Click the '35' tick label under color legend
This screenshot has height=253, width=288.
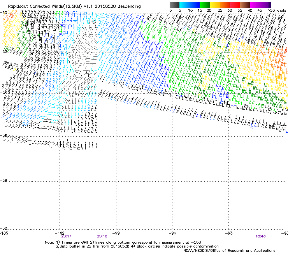(x=240, y=11)
